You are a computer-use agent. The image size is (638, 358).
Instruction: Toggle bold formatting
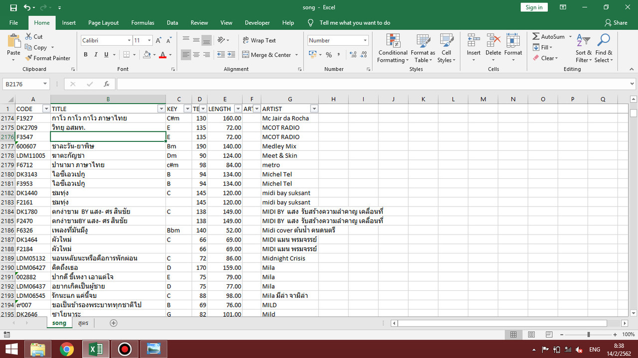click(86, 55)
